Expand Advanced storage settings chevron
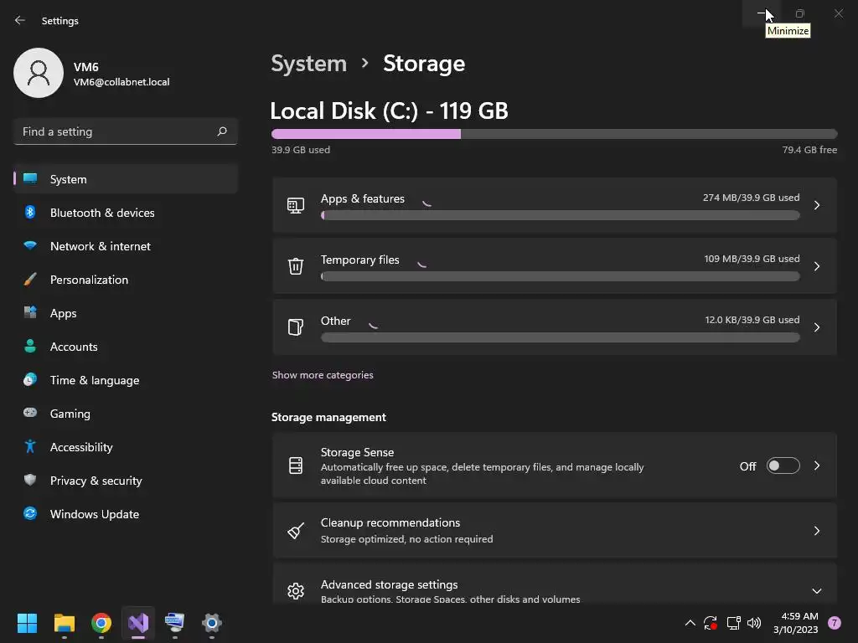Screen dimensions: 858x643 point(817,591)
